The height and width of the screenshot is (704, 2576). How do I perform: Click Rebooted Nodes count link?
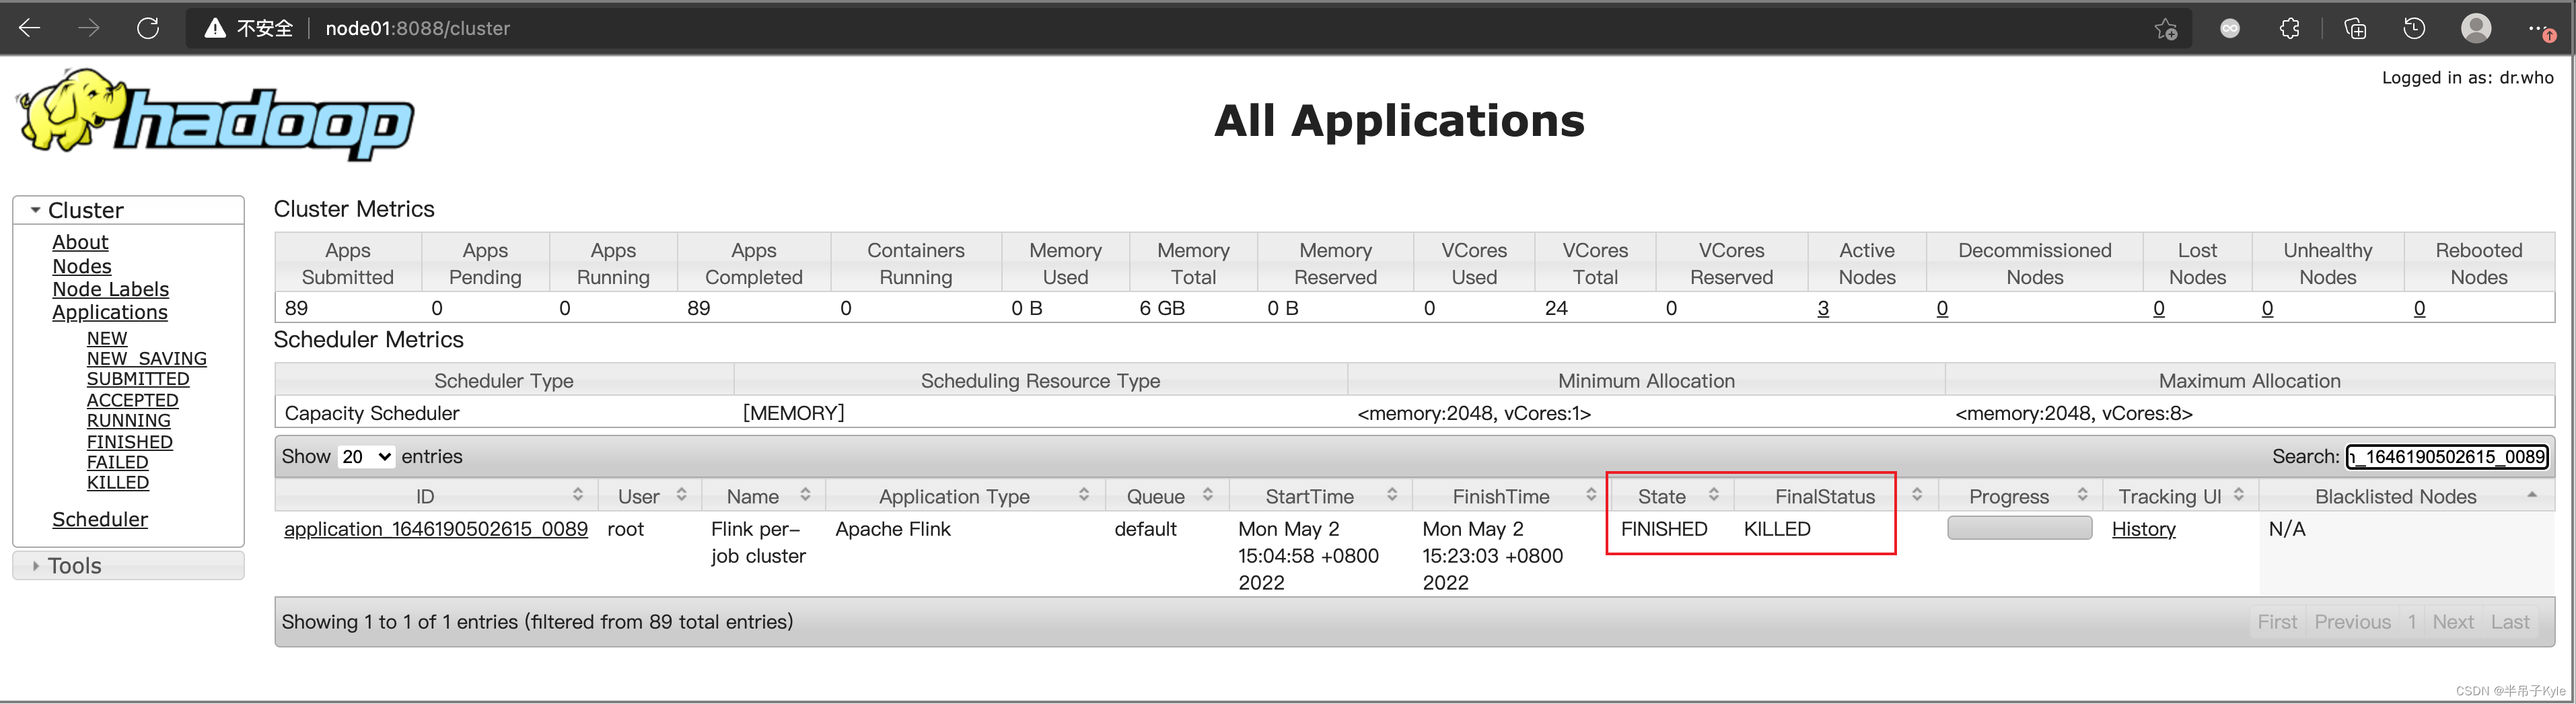click(2420, 308)
